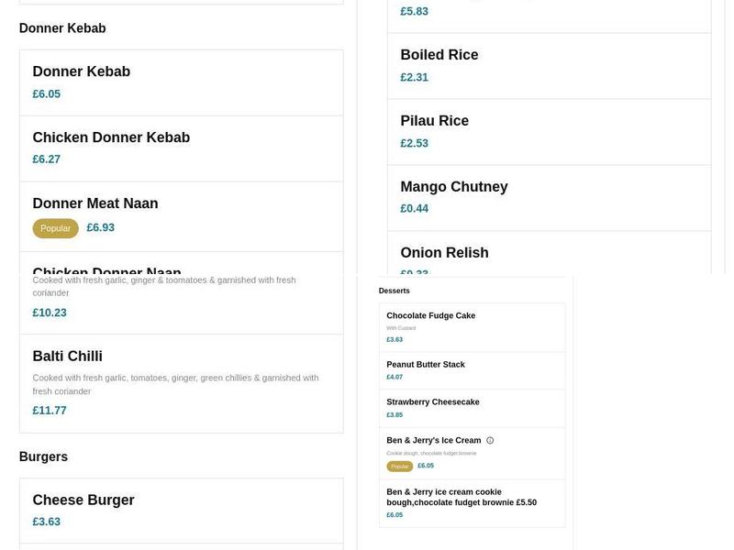Click the Popular badge on Donner Meat Naan

click(55, 227)
